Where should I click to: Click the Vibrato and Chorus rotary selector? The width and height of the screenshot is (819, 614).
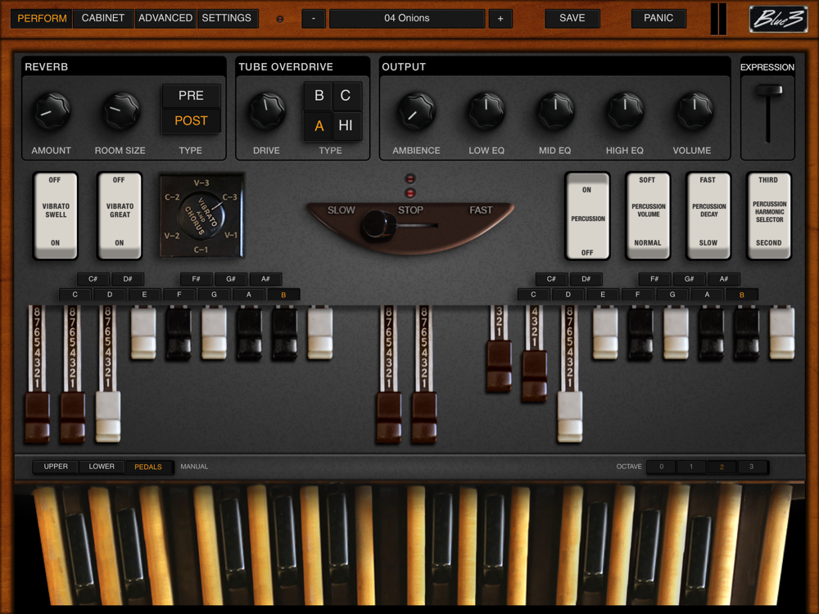202,215
